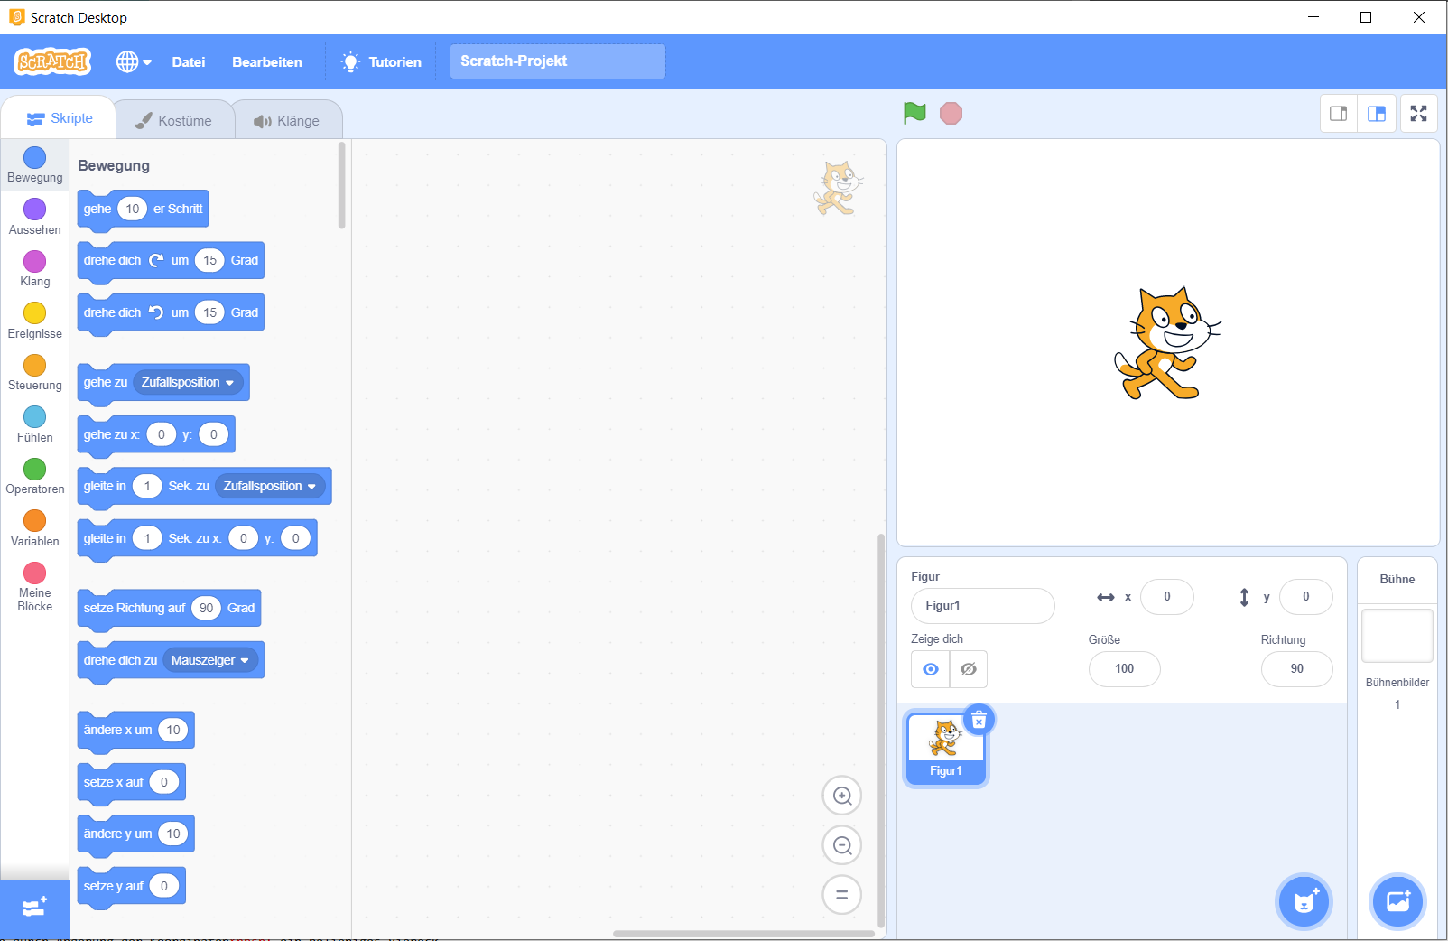Viewport: 1448px width, 941px height.
Task: Select the Bewegung block category
Action: coord(35,164)
